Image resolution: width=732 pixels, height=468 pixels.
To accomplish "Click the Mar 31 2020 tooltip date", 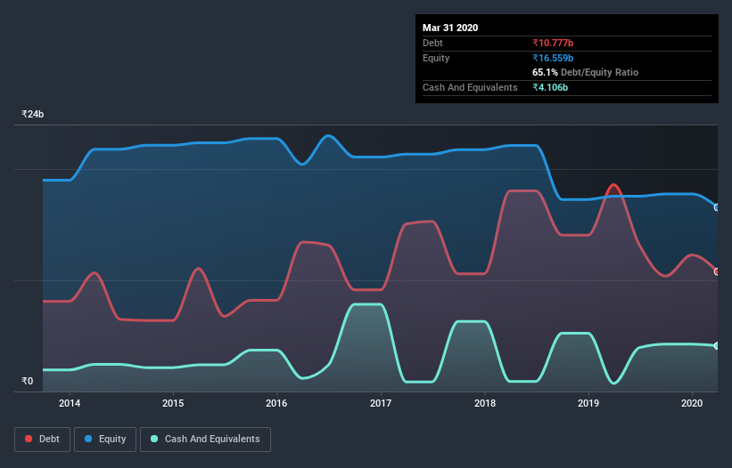I will [450, 28].
